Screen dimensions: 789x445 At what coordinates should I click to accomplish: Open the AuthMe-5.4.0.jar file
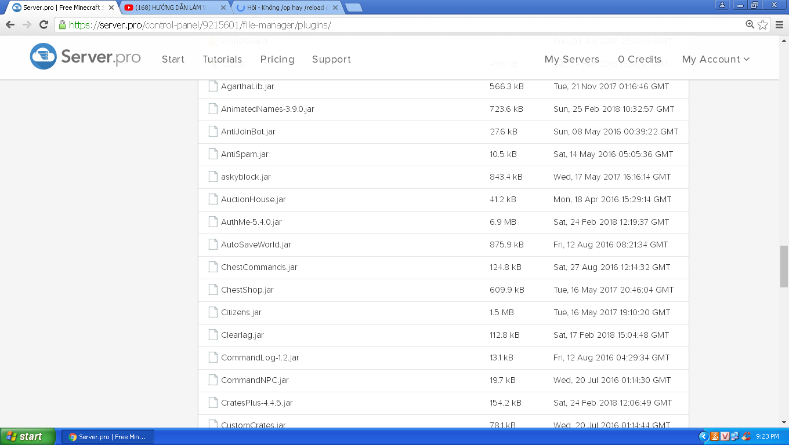coord(251,222)
